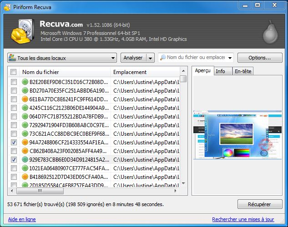288x227 pixels.
Task: Click green status dot for 064D7FC71B755212BDA78FDB9
Action: pyautogui.click(x=25, y=116)
